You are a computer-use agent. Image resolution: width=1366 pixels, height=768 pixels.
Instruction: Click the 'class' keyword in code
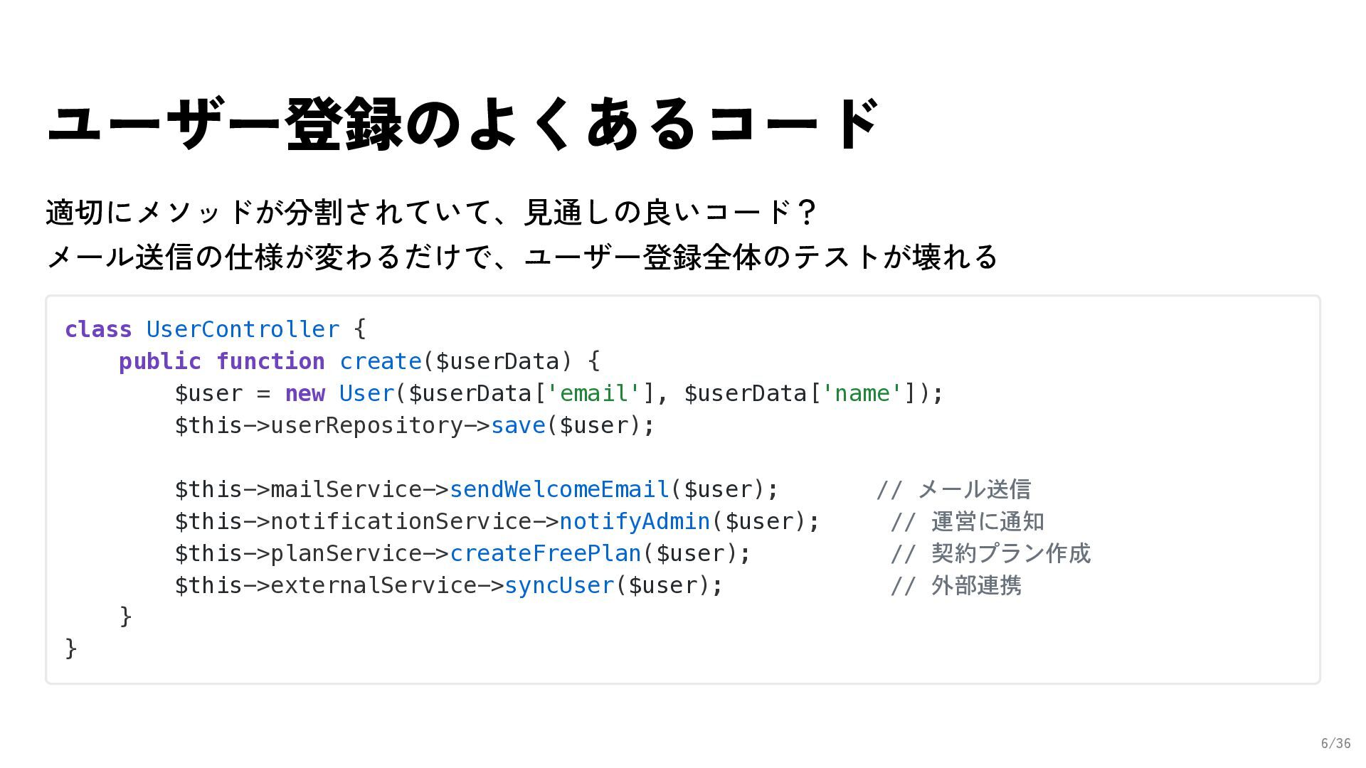point(98,329)
